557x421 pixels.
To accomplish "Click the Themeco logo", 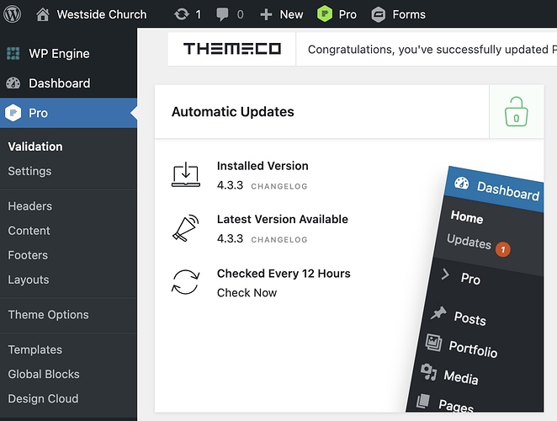I will tap(232, 49).
